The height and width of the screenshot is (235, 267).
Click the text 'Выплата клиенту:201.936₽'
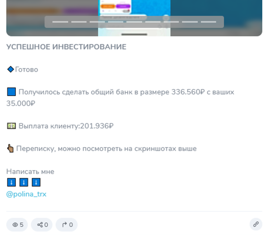66,126
